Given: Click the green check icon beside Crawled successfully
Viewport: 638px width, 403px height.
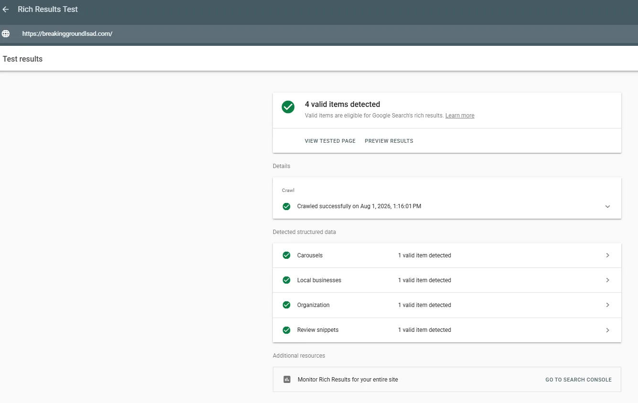Looking at the screenshot, I should pyautogui.click(x=286, y=206).
